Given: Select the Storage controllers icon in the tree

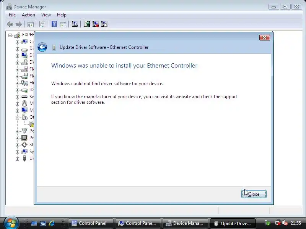Looking at the screenshot, I should 24,145.
